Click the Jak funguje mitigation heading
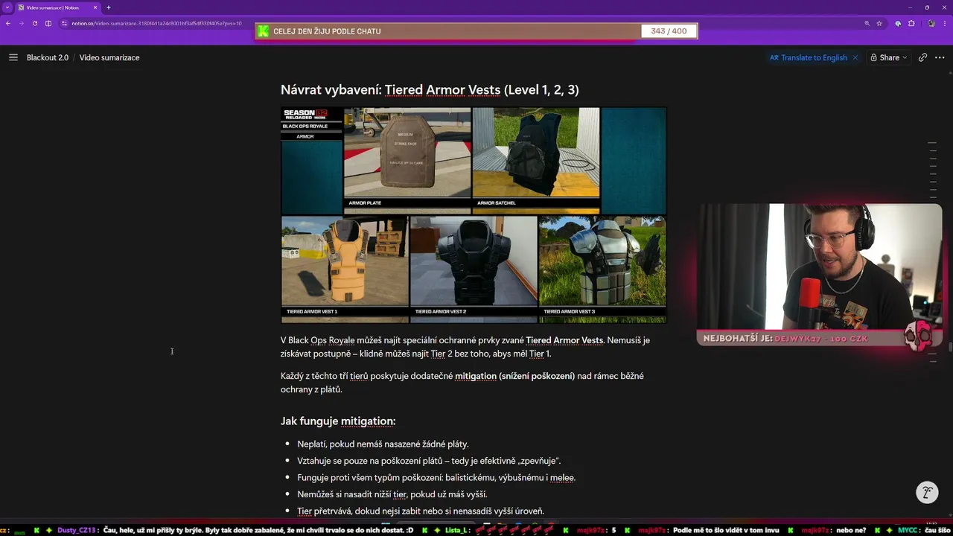This screenshot has height=536, width=953. point(338,421)
